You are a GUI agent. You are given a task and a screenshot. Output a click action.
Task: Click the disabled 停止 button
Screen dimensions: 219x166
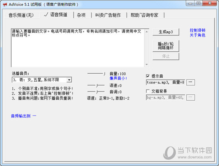coord(166,56)
